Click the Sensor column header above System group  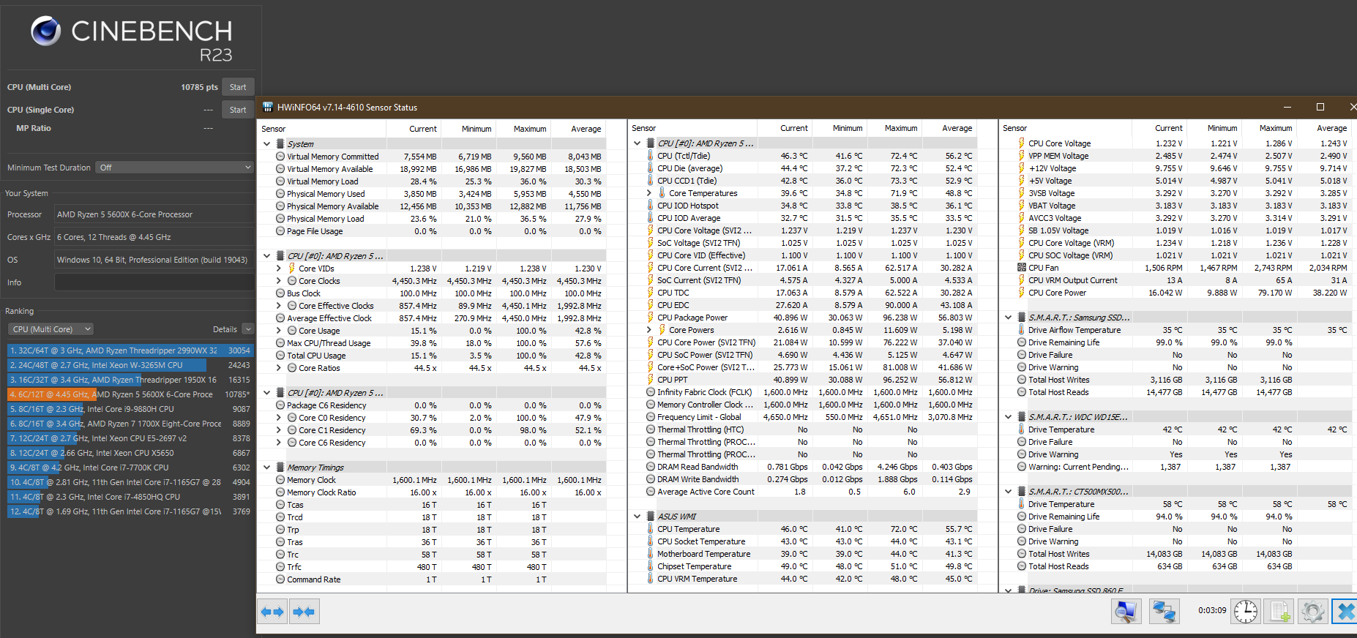pyautogui.click(x=274, y=129)
